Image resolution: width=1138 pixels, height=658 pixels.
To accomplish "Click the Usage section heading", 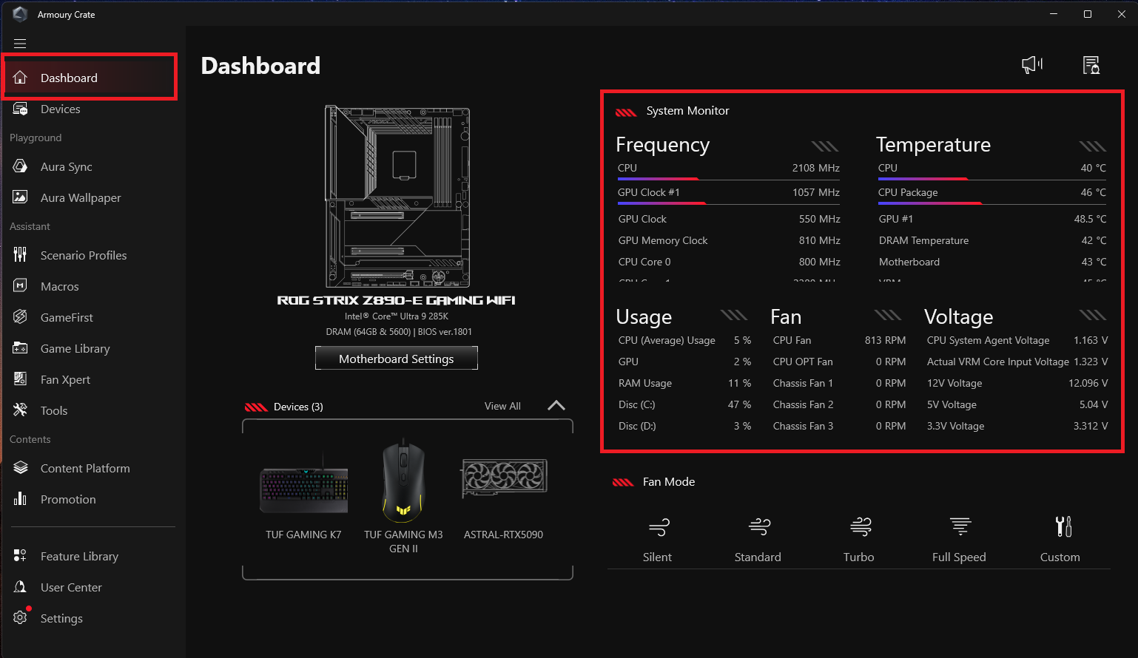I will (x=644, y=317).
